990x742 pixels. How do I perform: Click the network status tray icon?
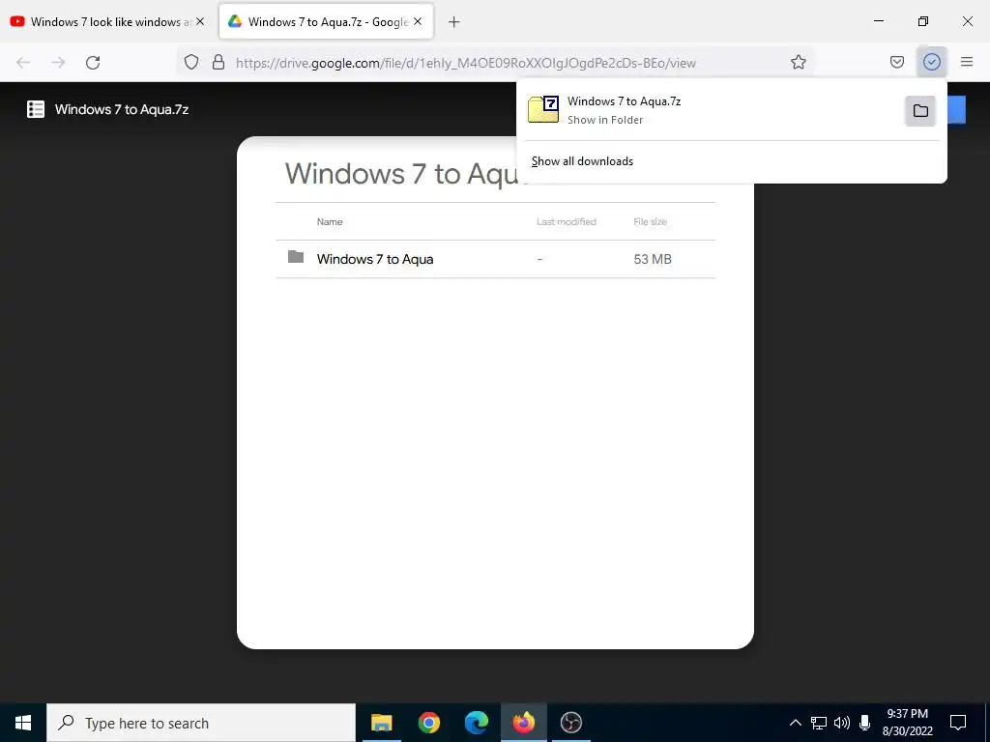pyautogui.click(x=819, y=723)
